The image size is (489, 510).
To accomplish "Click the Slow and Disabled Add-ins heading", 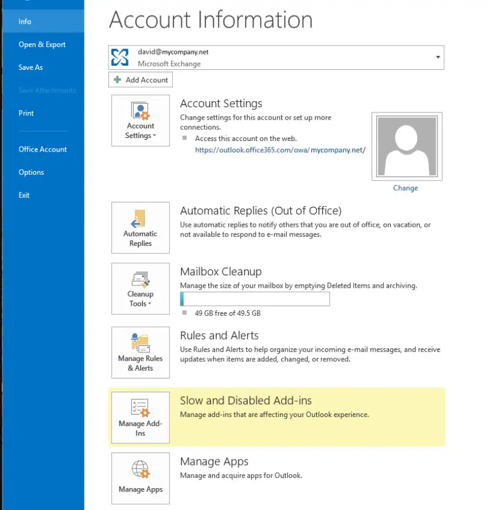I will pyautogui.click(x=246, y=400).
